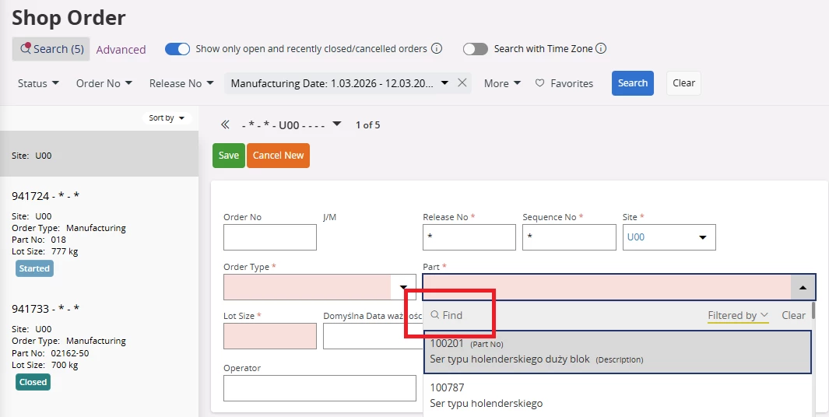Show info about open and recently closed orders
This screenshot has height=417, width=829.
coord(437,48)
